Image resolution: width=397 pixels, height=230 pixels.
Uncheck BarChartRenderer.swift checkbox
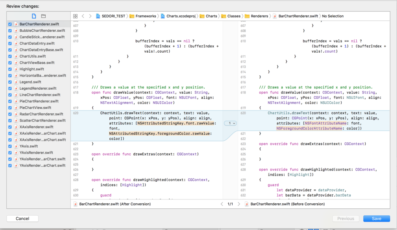tap(10, 24)
